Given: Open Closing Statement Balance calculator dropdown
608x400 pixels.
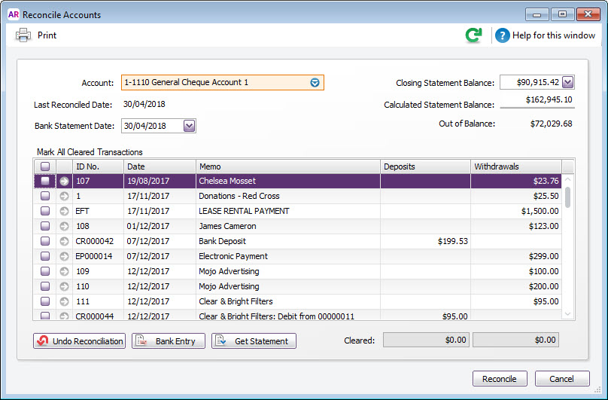Looking at the screenshot, I should [x=567, y=82].
